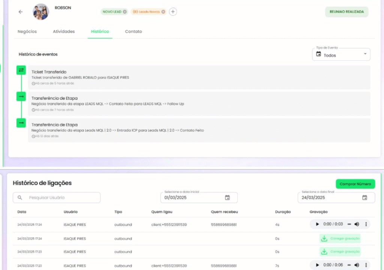Open the Contato tab
This screenshot has height=270, width=384.
[133, 31]
